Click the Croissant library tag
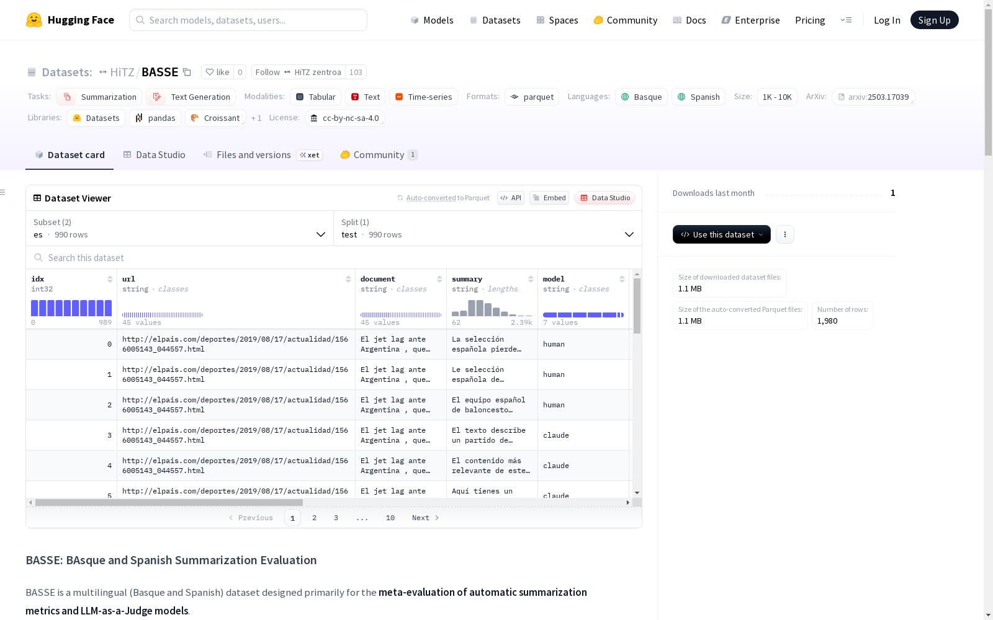 point(215,118)
